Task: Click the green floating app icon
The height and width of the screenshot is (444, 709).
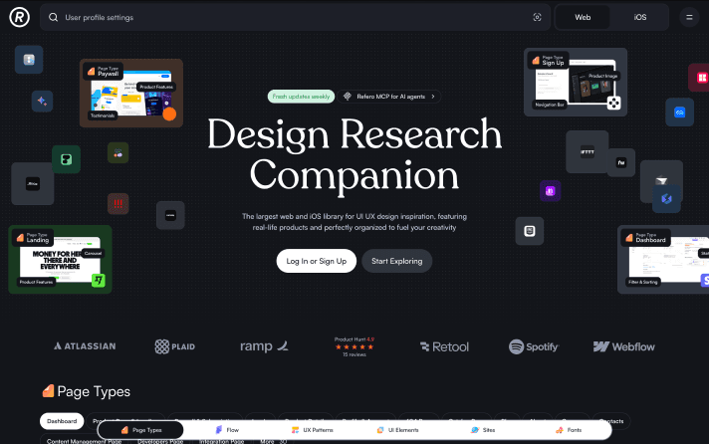Action: (67, 159)
